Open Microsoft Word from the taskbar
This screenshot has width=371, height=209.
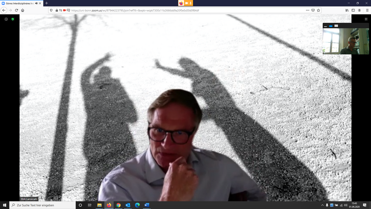click(147, 205)
